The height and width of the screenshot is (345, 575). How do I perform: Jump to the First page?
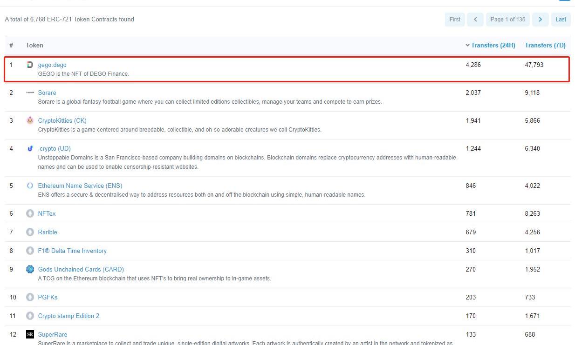455,20
